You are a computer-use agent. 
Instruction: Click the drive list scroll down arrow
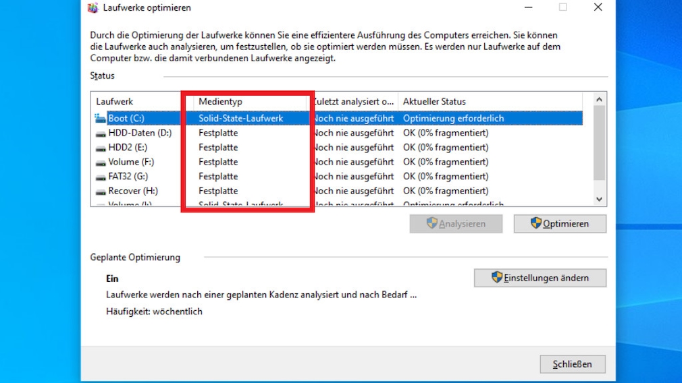598,199
